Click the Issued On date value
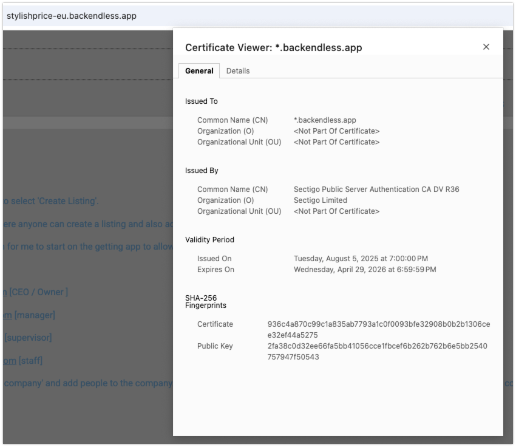The image size is (516, 447). pyautogui.click(x=361, y=259)
